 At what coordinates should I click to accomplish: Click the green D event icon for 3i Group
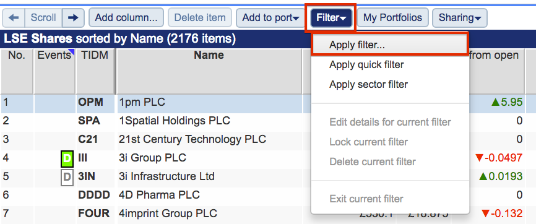pyautogui.click(x=67, y=158)
